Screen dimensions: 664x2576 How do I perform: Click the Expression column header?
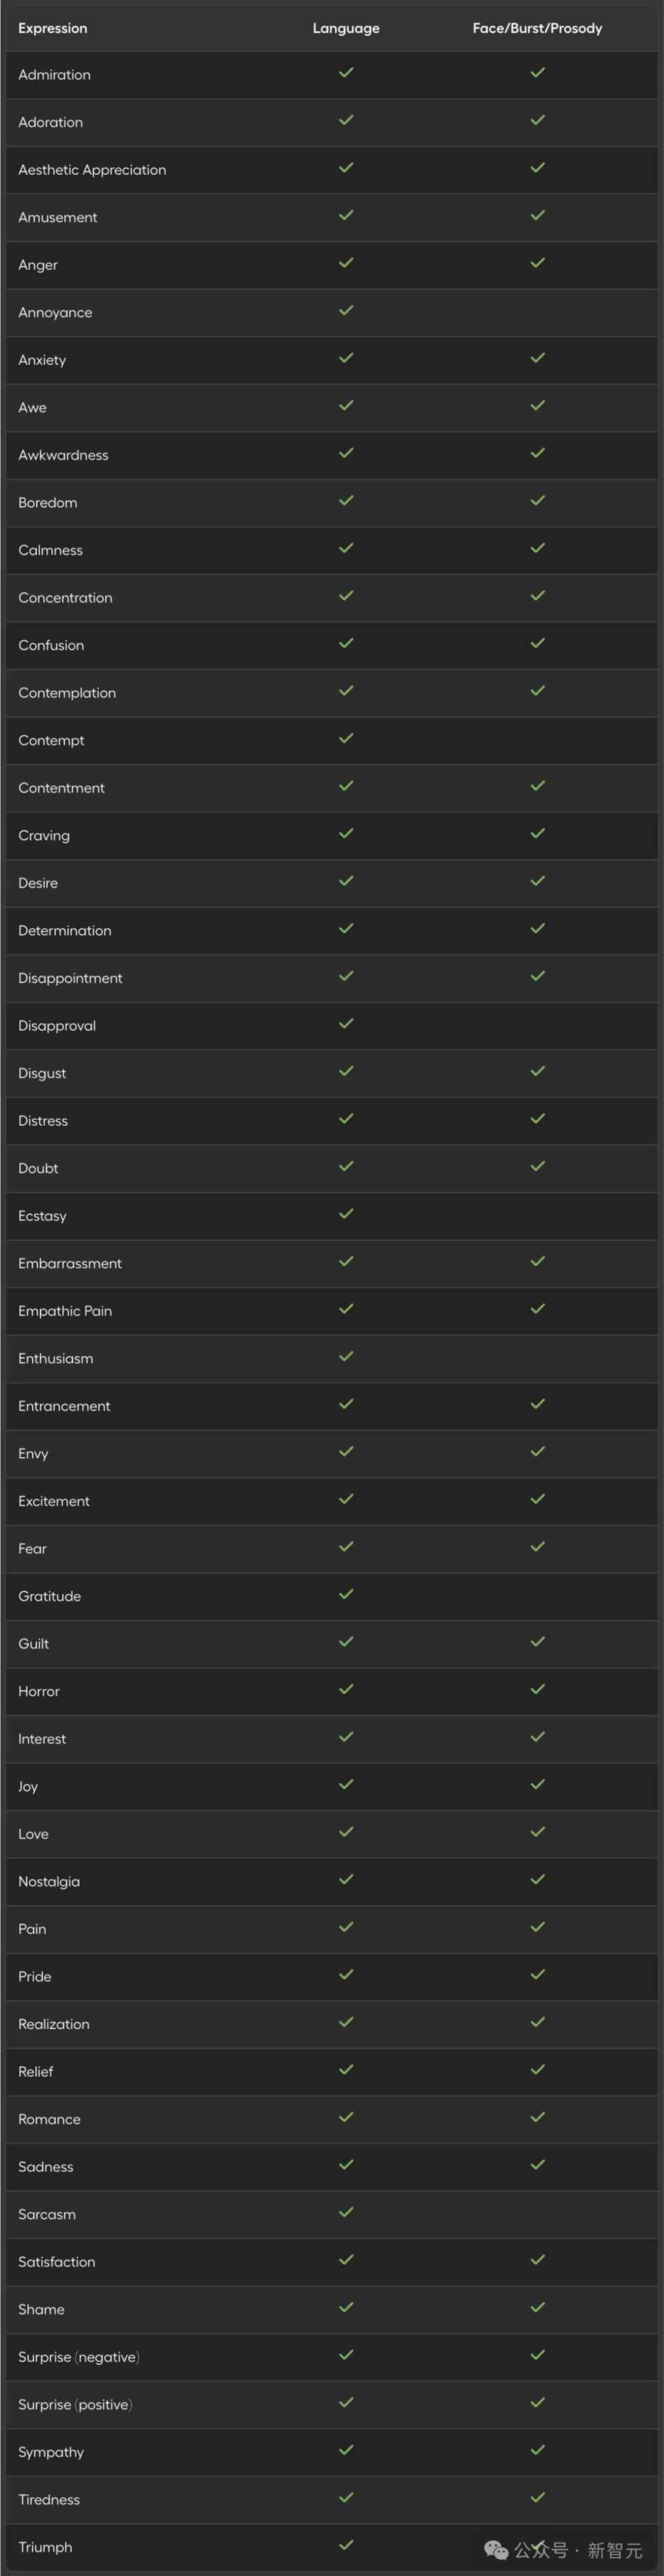tap(52, 28)
